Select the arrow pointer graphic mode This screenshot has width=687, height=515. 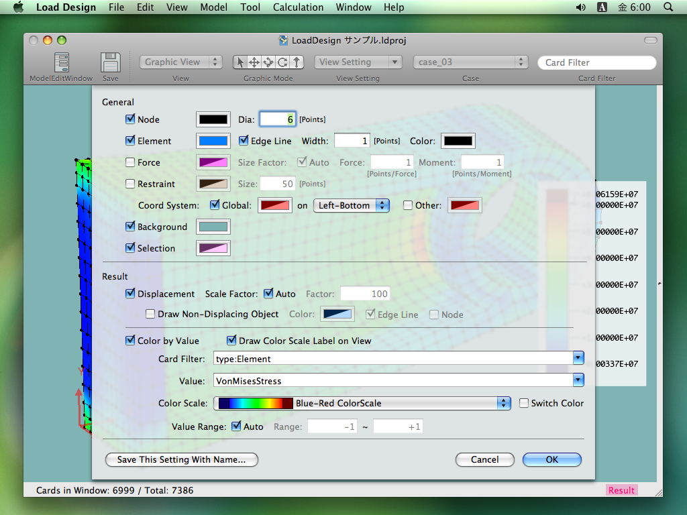click(240, 62)
